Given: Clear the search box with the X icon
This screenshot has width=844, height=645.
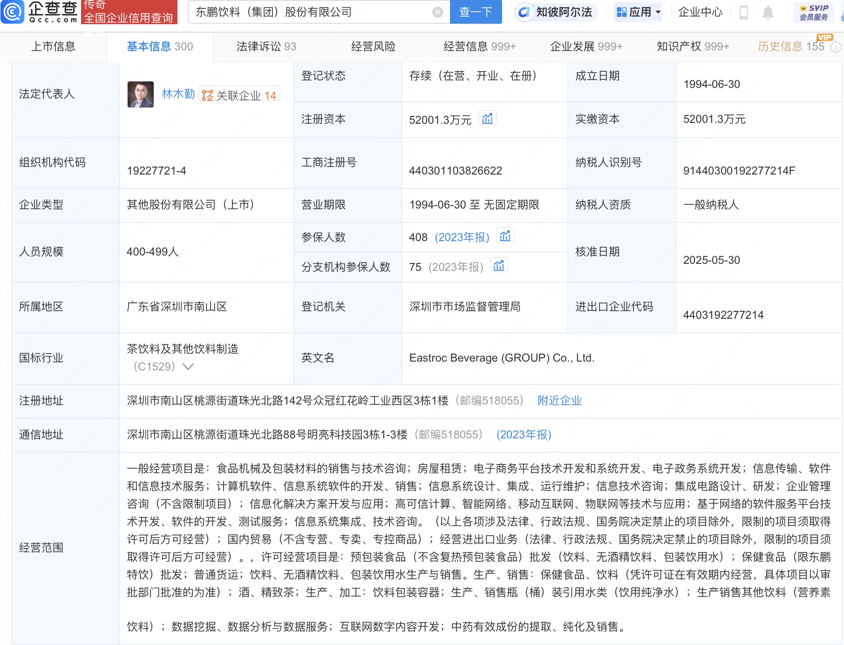Looking at the screenshot, I should click(437, 12).
